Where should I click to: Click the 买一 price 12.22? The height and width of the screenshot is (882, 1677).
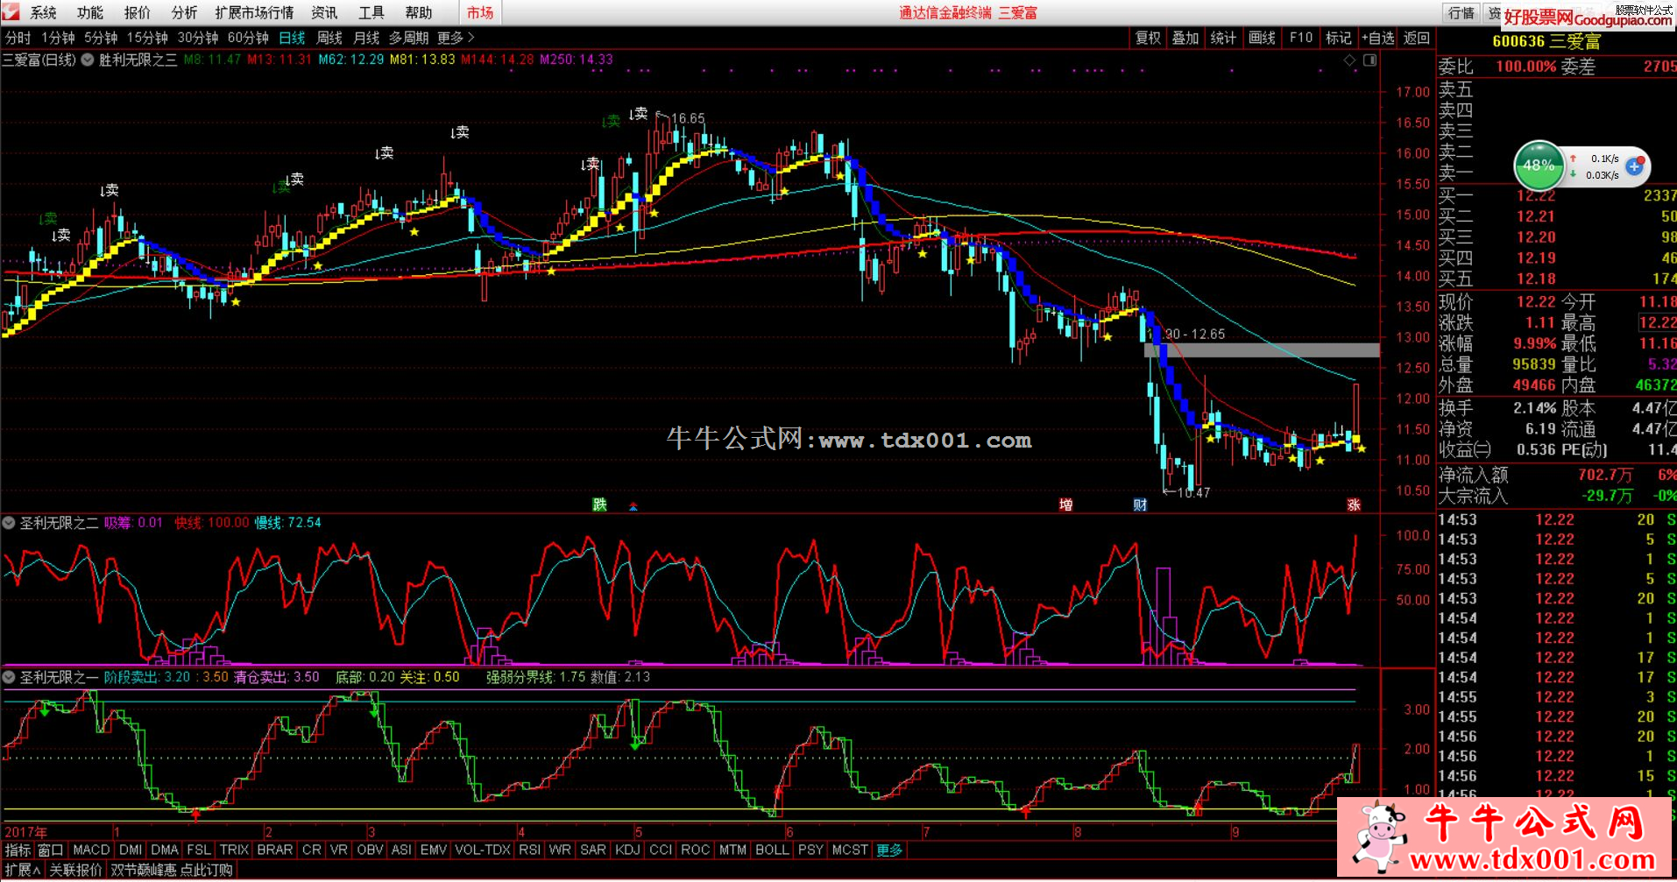1536,195
